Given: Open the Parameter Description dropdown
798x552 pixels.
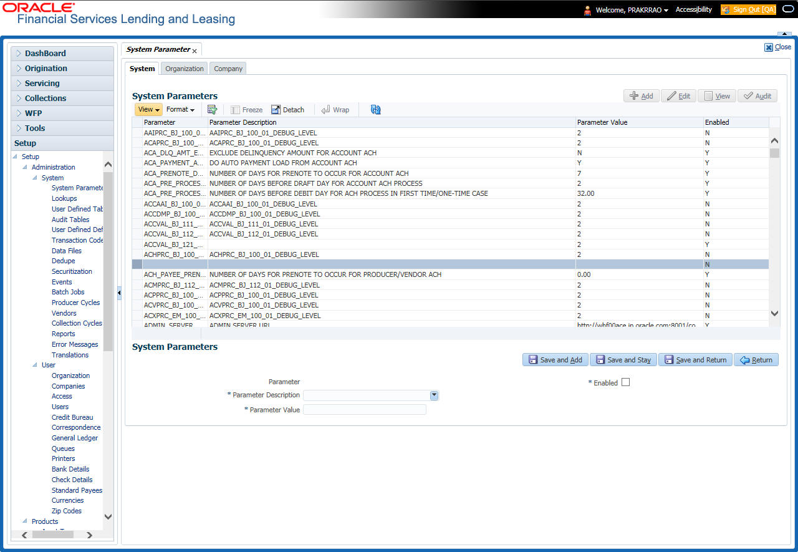Looking at the screenshot, I should coord(434,395).
